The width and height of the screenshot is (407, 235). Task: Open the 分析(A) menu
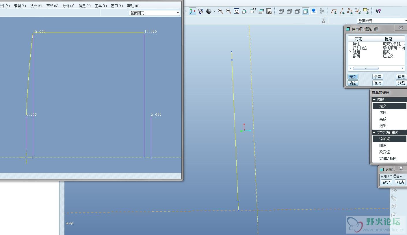pyautogui.click(x=68, y=6)
